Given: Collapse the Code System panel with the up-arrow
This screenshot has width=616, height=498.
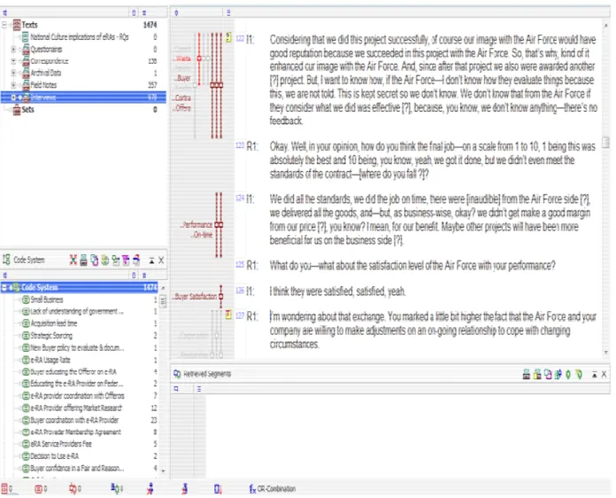Looking at the screenshot, I should point(151,261).
